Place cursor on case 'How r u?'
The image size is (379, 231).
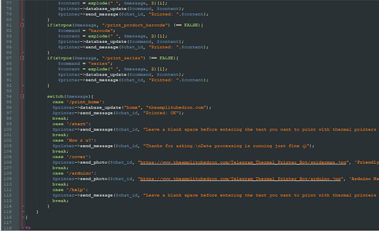point(74,140)
